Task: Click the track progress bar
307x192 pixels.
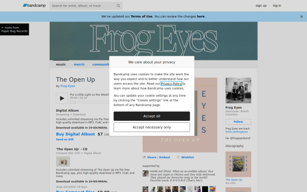Action: 90,102
